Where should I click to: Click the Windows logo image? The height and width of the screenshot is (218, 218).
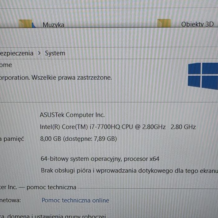click(203, 76)
